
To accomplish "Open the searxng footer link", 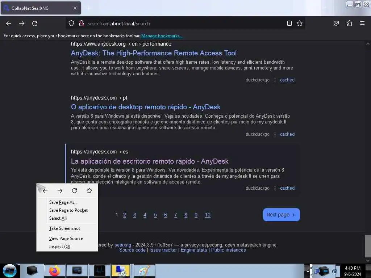I will pyautogui.click(x=123, y=245).
